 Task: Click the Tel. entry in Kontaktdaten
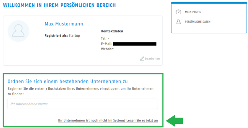[105, 39]
